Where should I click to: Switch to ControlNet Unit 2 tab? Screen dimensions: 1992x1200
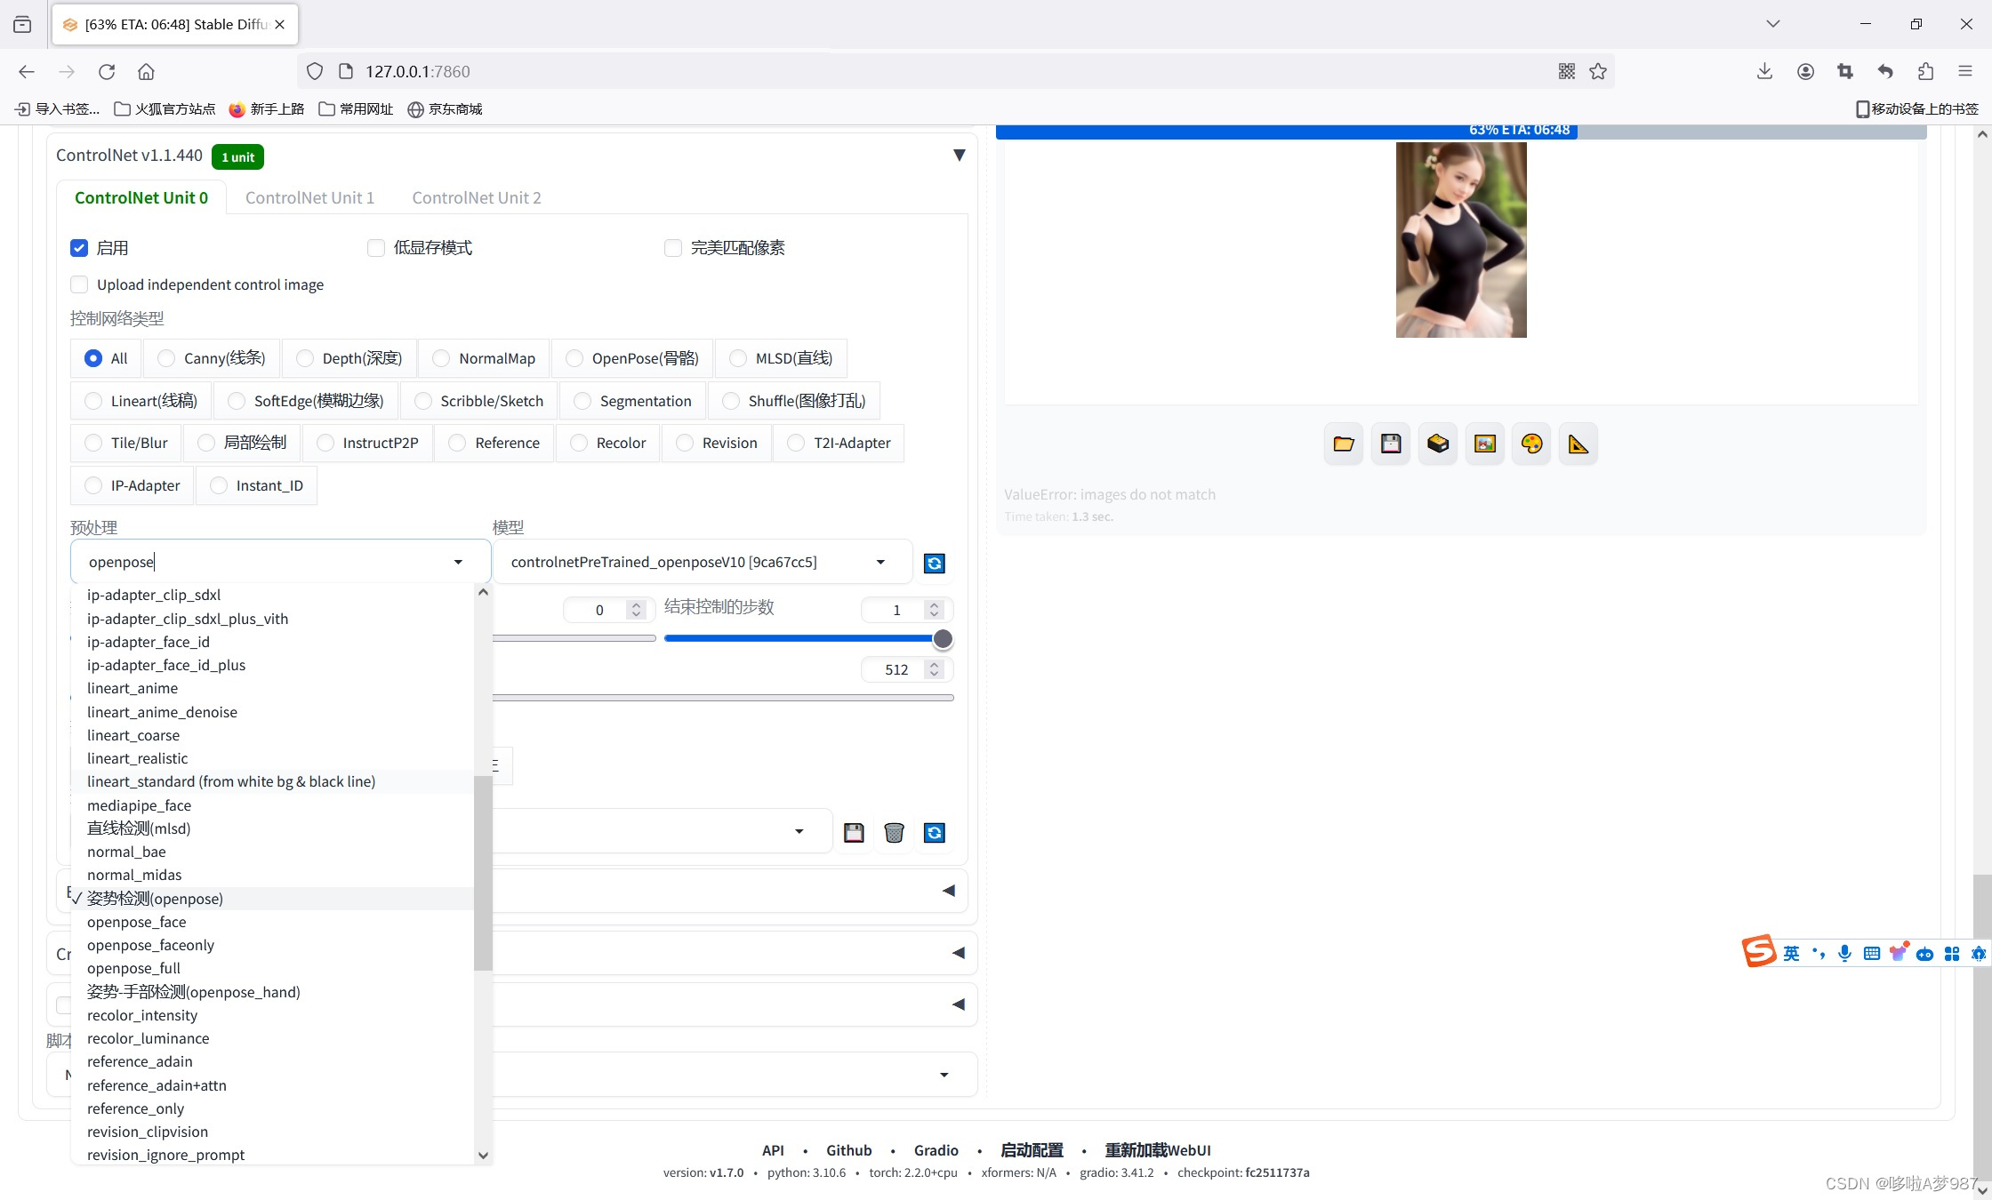coord(476,198)
